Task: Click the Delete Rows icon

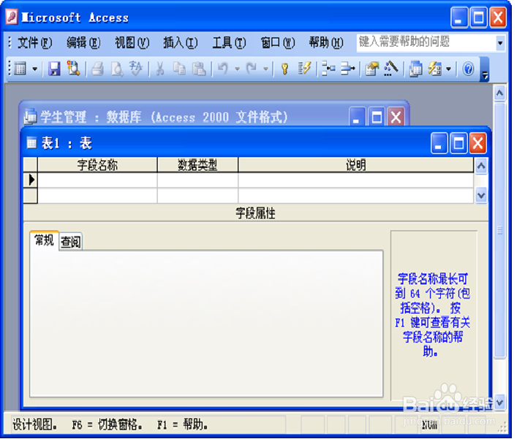Action: pos(347,69)
